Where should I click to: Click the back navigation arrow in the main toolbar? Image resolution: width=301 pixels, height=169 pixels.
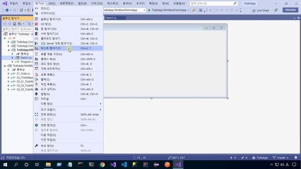7,10
